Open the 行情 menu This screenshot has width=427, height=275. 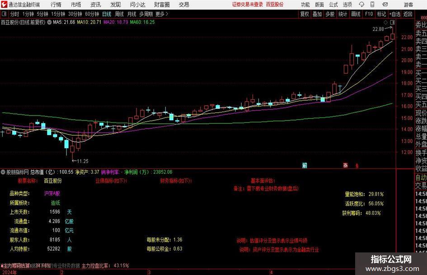(56, 5)
